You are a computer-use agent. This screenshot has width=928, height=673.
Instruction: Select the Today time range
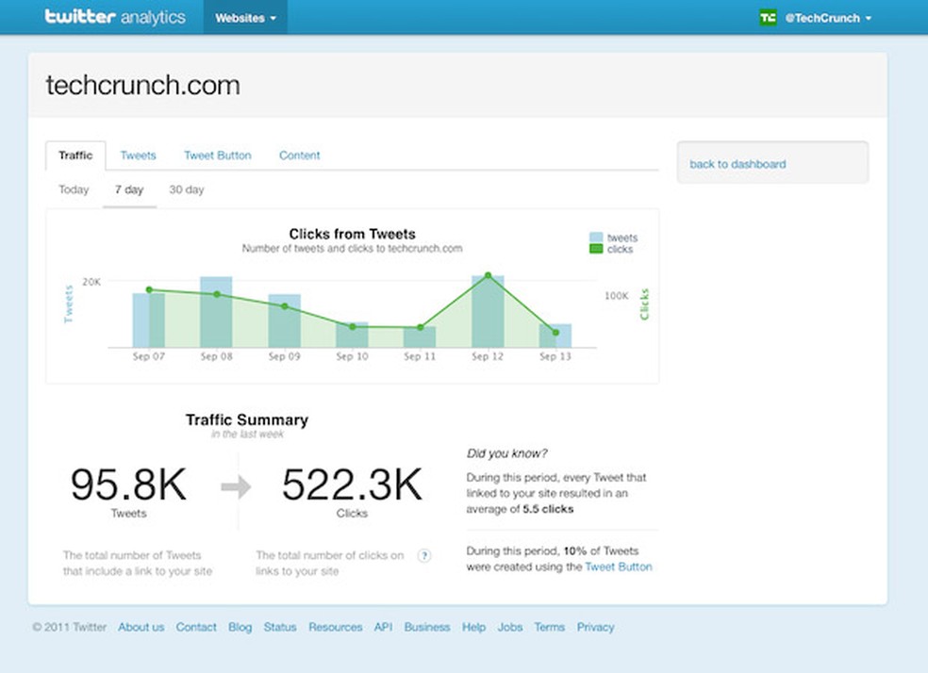[x=73, y=189]
